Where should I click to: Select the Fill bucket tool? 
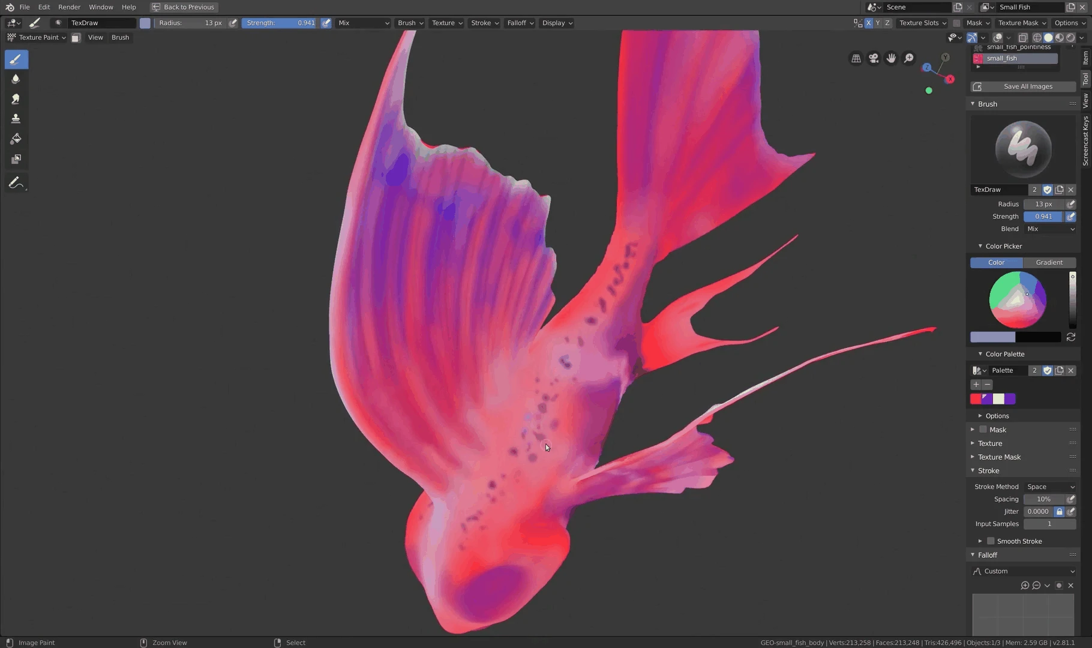pyautogui.click(x=16, y=139)
